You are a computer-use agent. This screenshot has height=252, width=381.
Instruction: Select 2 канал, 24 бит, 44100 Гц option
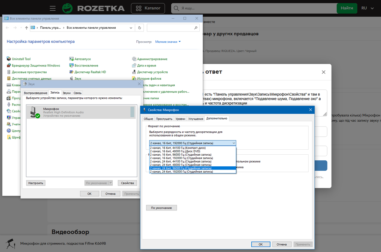point(193,161)
